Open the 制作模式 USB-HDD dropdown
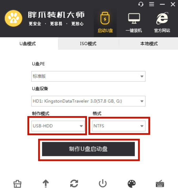178x188 pixels. pos(58,126)
